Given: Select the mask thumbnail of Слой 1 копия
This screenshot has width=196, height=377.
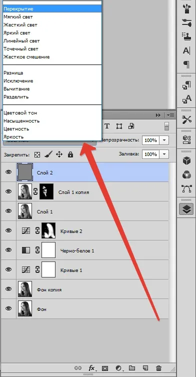Looking at the screenshot, I should pos(46,191).
